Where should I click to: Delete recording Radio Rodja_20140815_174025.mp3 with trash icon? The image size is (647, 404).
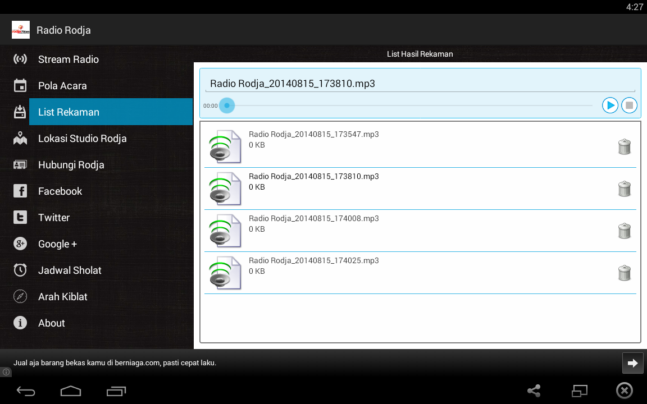coord(625,273)
